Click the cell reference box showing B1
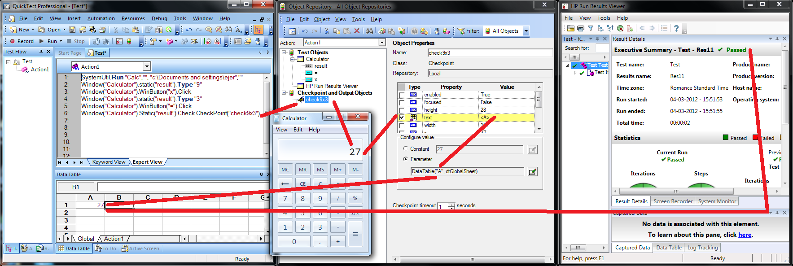The height and width of the screenshot is (266, 793). tap(76, 187)
